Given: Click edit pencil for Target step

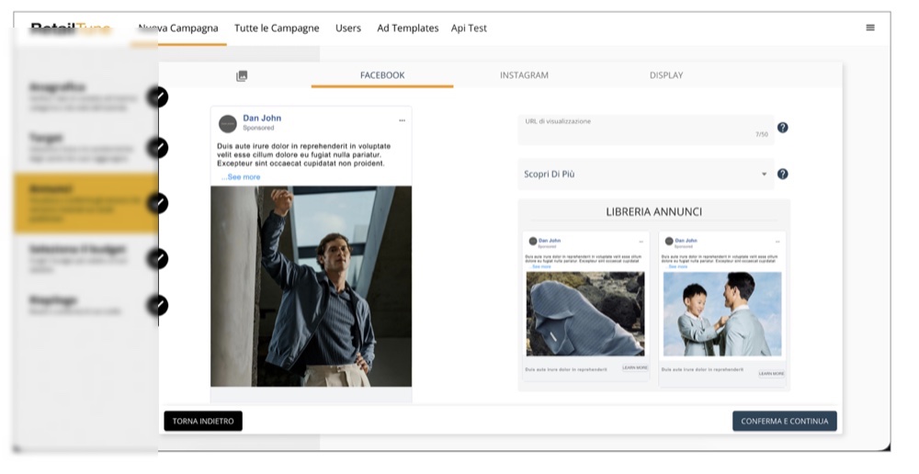Looking at the screenshot, I should (x=158, y=148).
